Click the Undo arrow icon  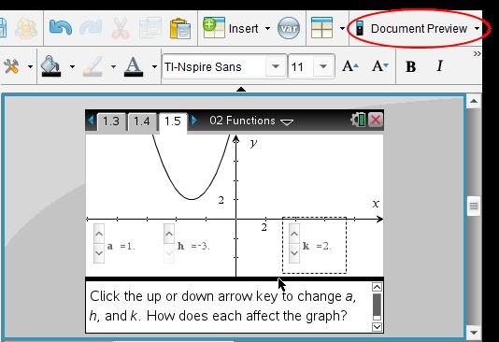click(61, 28)
